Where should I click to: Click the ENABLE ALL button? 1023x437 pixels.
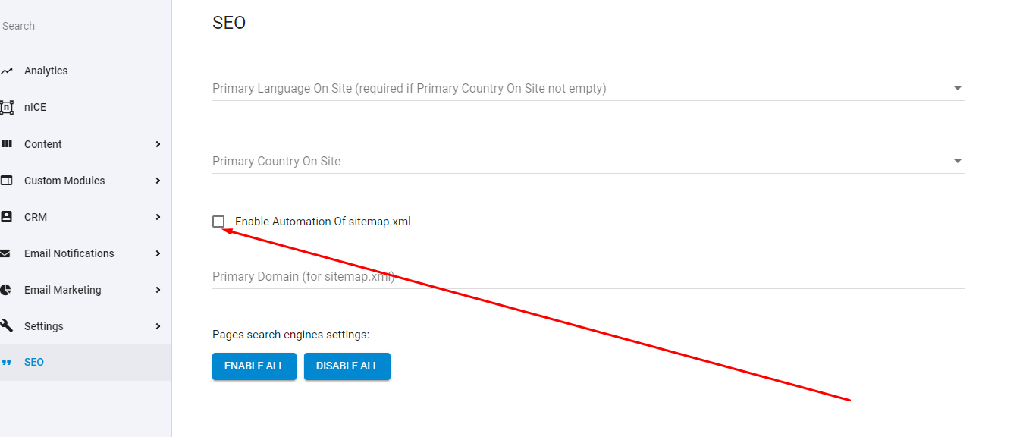coord(254,366)
